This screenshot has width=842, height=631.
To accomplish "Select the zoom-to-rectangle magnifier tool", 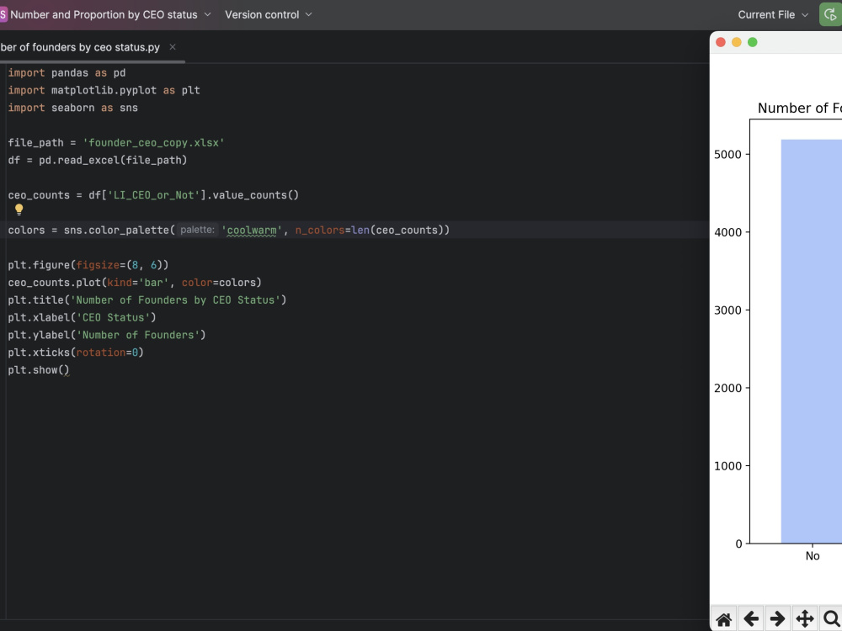I will 830,618.
